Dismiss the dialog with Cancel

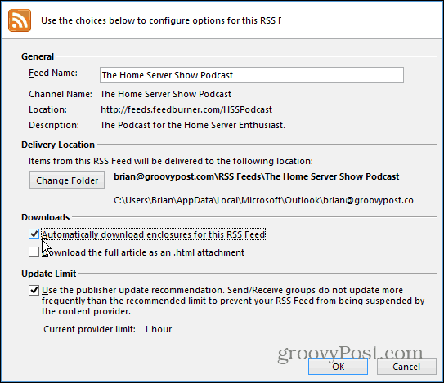tap(406, 367)
